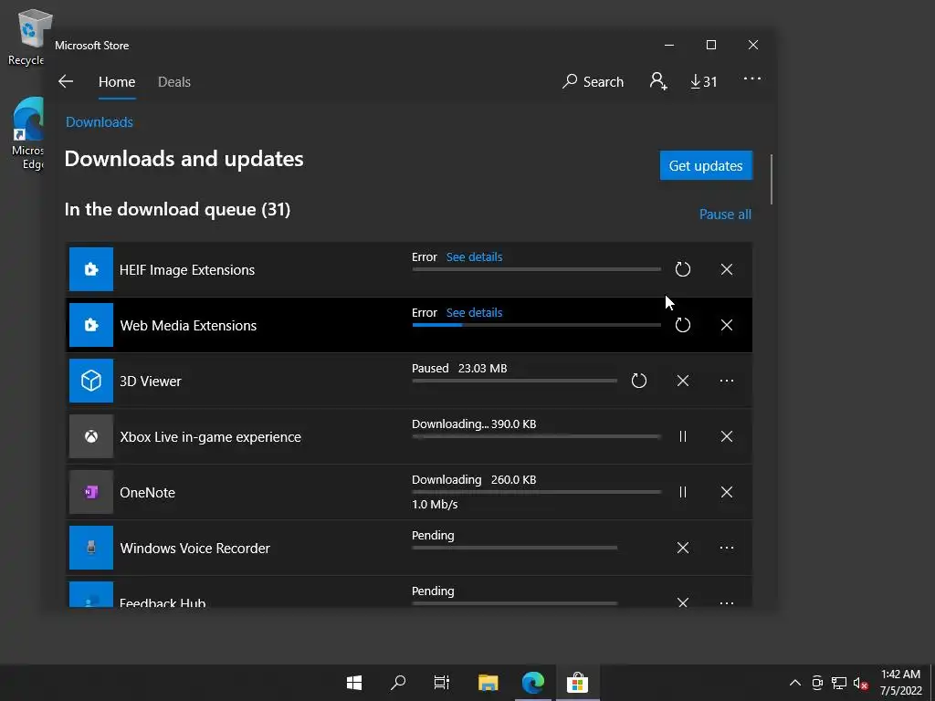Viewport: 935px width, 701px height.
Task: Open the Meet Now tray icon
Action: tap(817, 683)
